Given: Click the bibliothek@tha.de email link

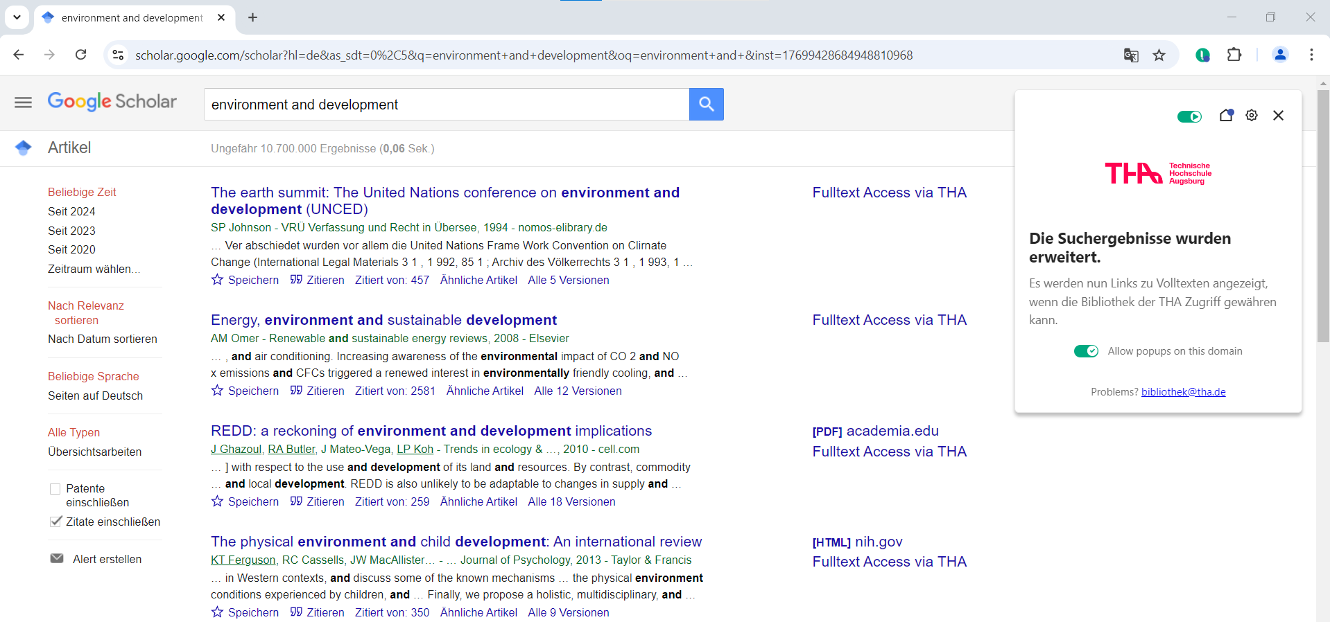Looking at the screenshot, I should 1183,392.
